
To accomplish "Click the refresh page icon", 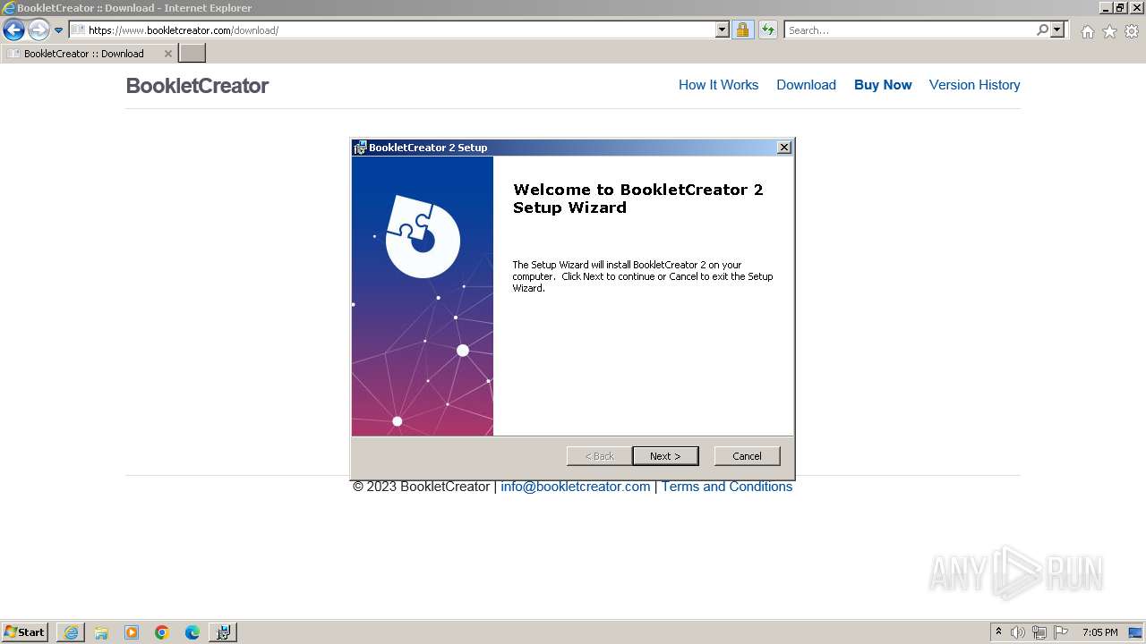I will click(x=768, y=30).
